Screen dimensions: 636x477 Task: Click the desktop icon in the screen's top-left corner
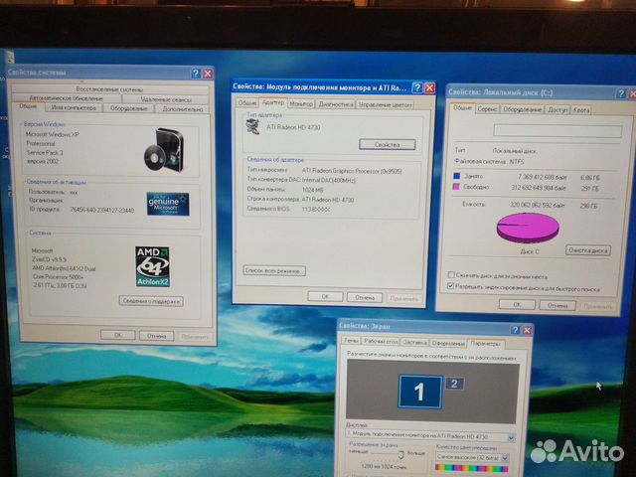pos(9,58)
